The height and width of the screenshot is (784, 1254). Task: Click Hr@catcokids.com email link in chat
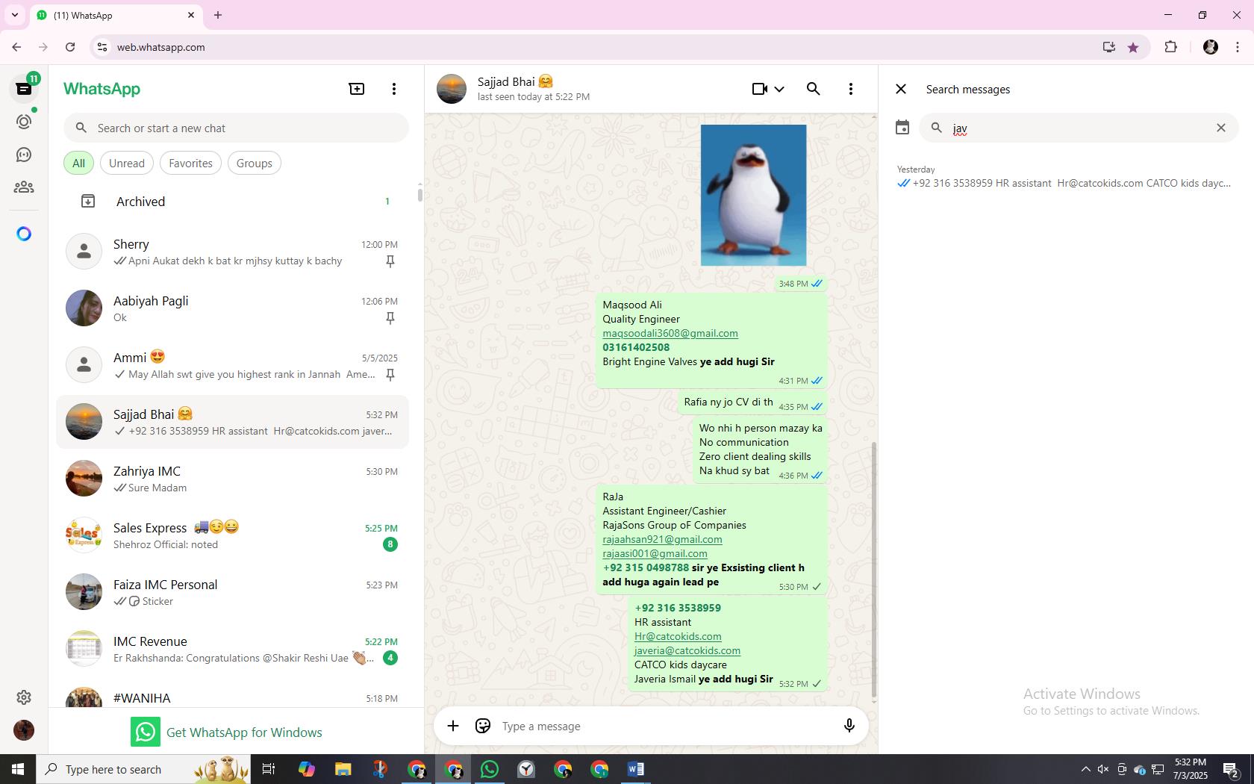pyautogui.click(x=678, y=636)
